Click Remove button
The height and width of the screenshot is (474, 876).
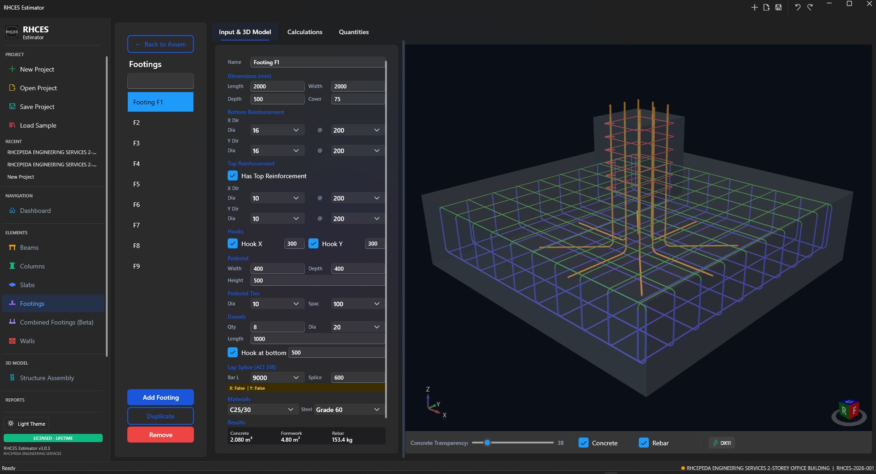click(161, 435)
